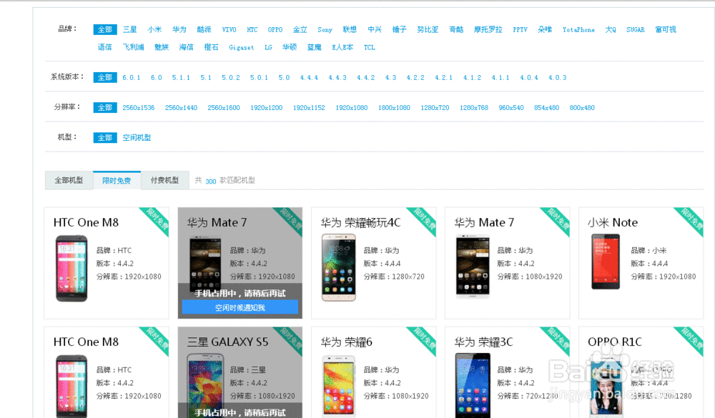Filter by 魅族 brand
The image size is (715, 418).
162,47
